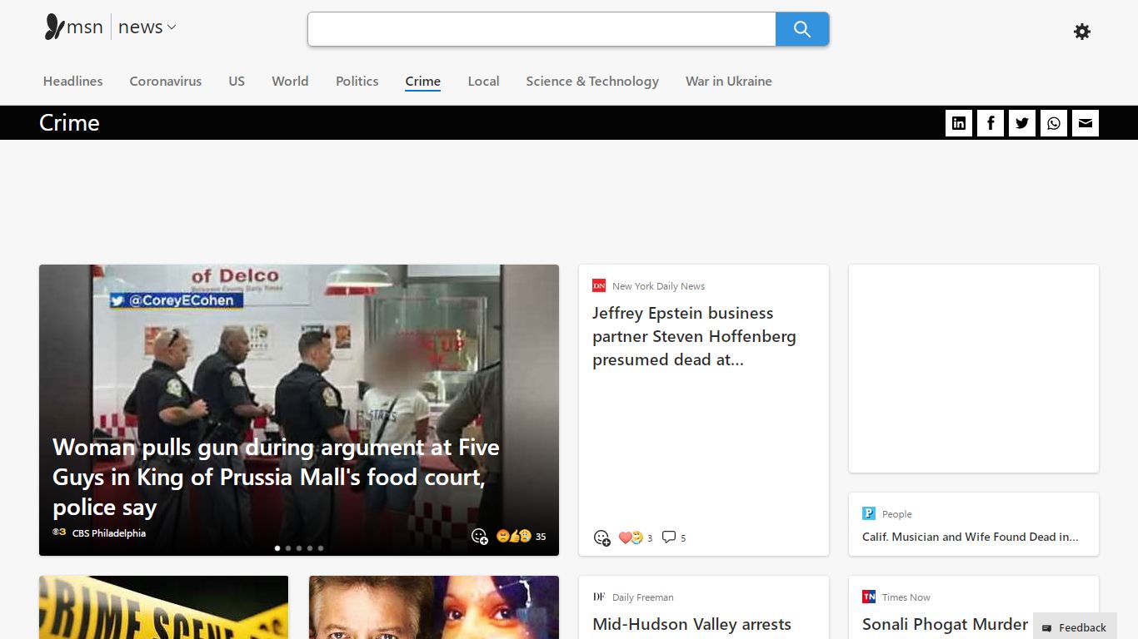Add reaction to the Five Guys story
The height and width of the screenshot is (639, 1138).
479,536
